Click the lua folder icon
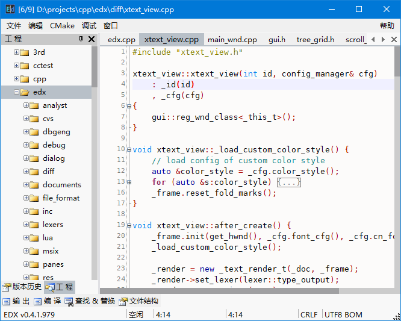The height and width of the screenshot is (321, 401). pos(34,238)
